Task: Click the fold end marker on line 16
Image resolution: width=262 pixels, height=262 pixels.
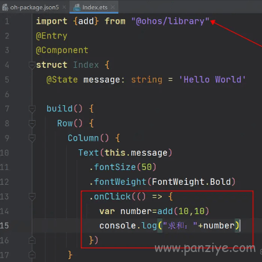Action: coord(32,240)
